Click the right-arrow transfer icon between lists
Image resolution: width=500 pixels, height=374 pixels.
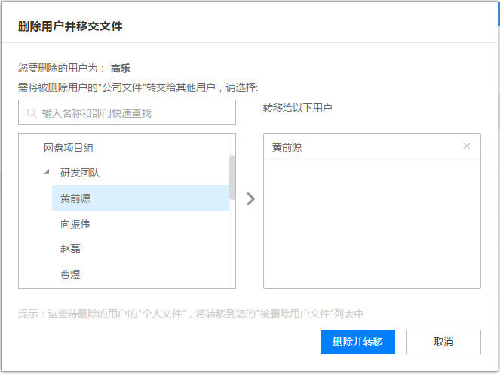point(250,198)
